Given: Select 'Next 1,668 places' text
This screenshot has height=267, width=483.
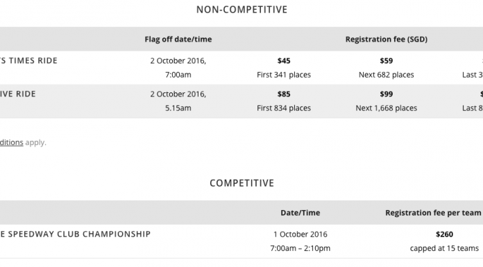Looking at the screenshot, I should 387,108.
